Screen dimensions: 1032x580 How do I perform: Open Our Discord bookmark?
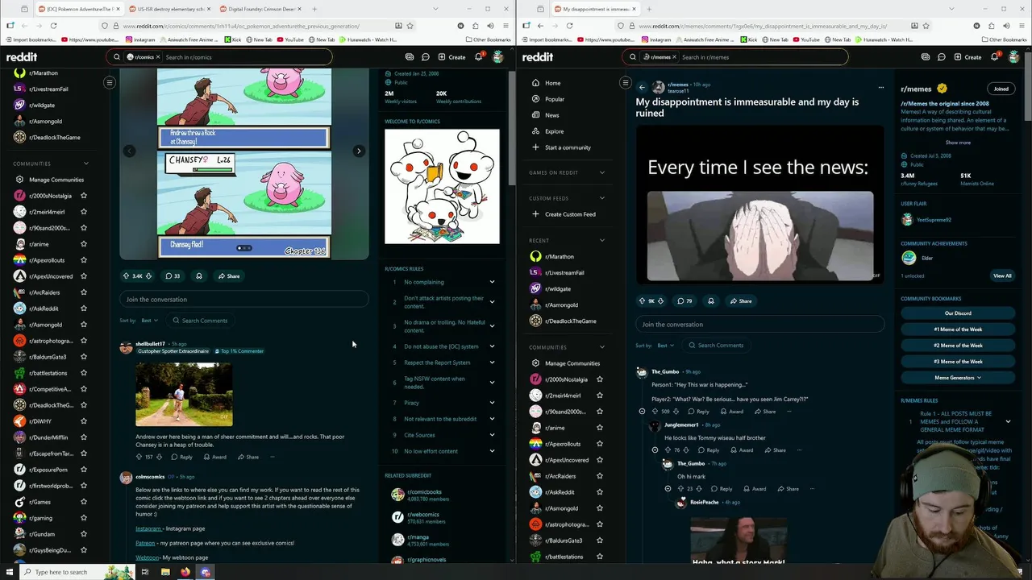pyautogui.click(x=958, y=313)
